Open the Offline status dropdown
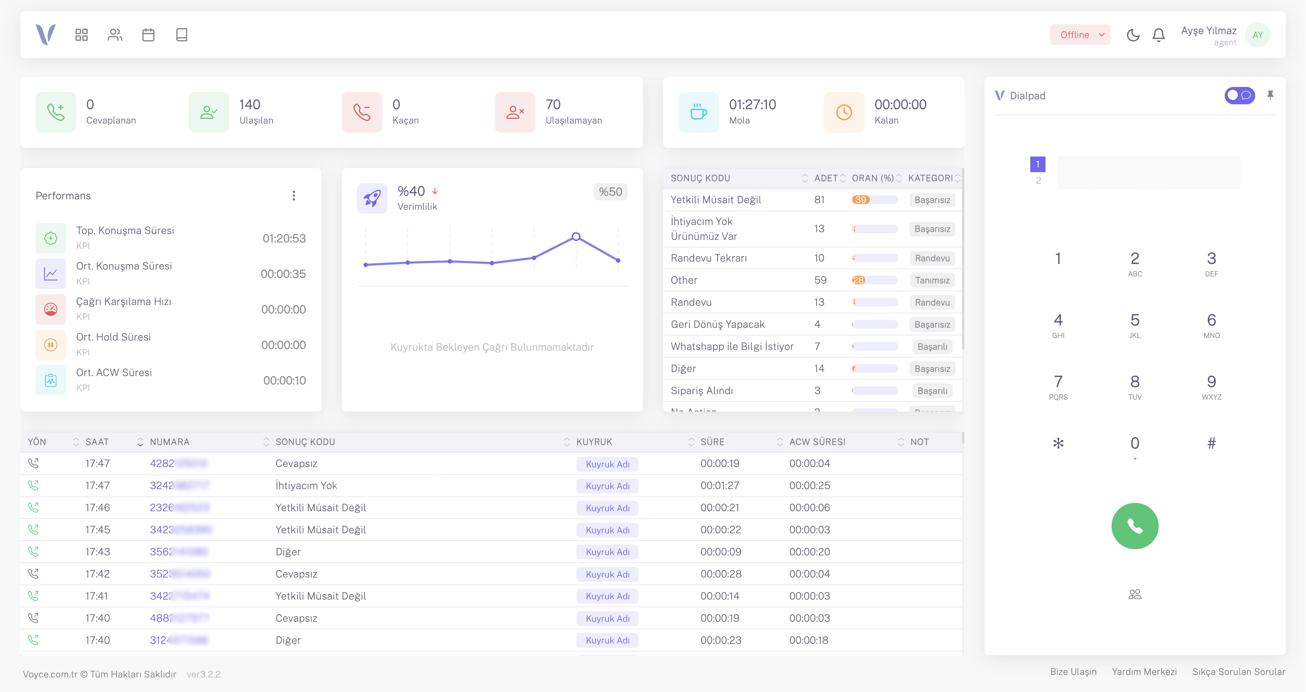The image size is (1306, 692). [x=1080, y=34]
